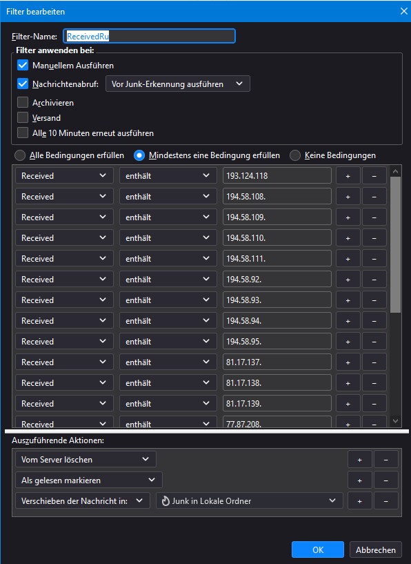The height and width of the screenshot is (564, 411).
Task: Add a condition after the 194.58.111. row
Action: pos(348,259)
